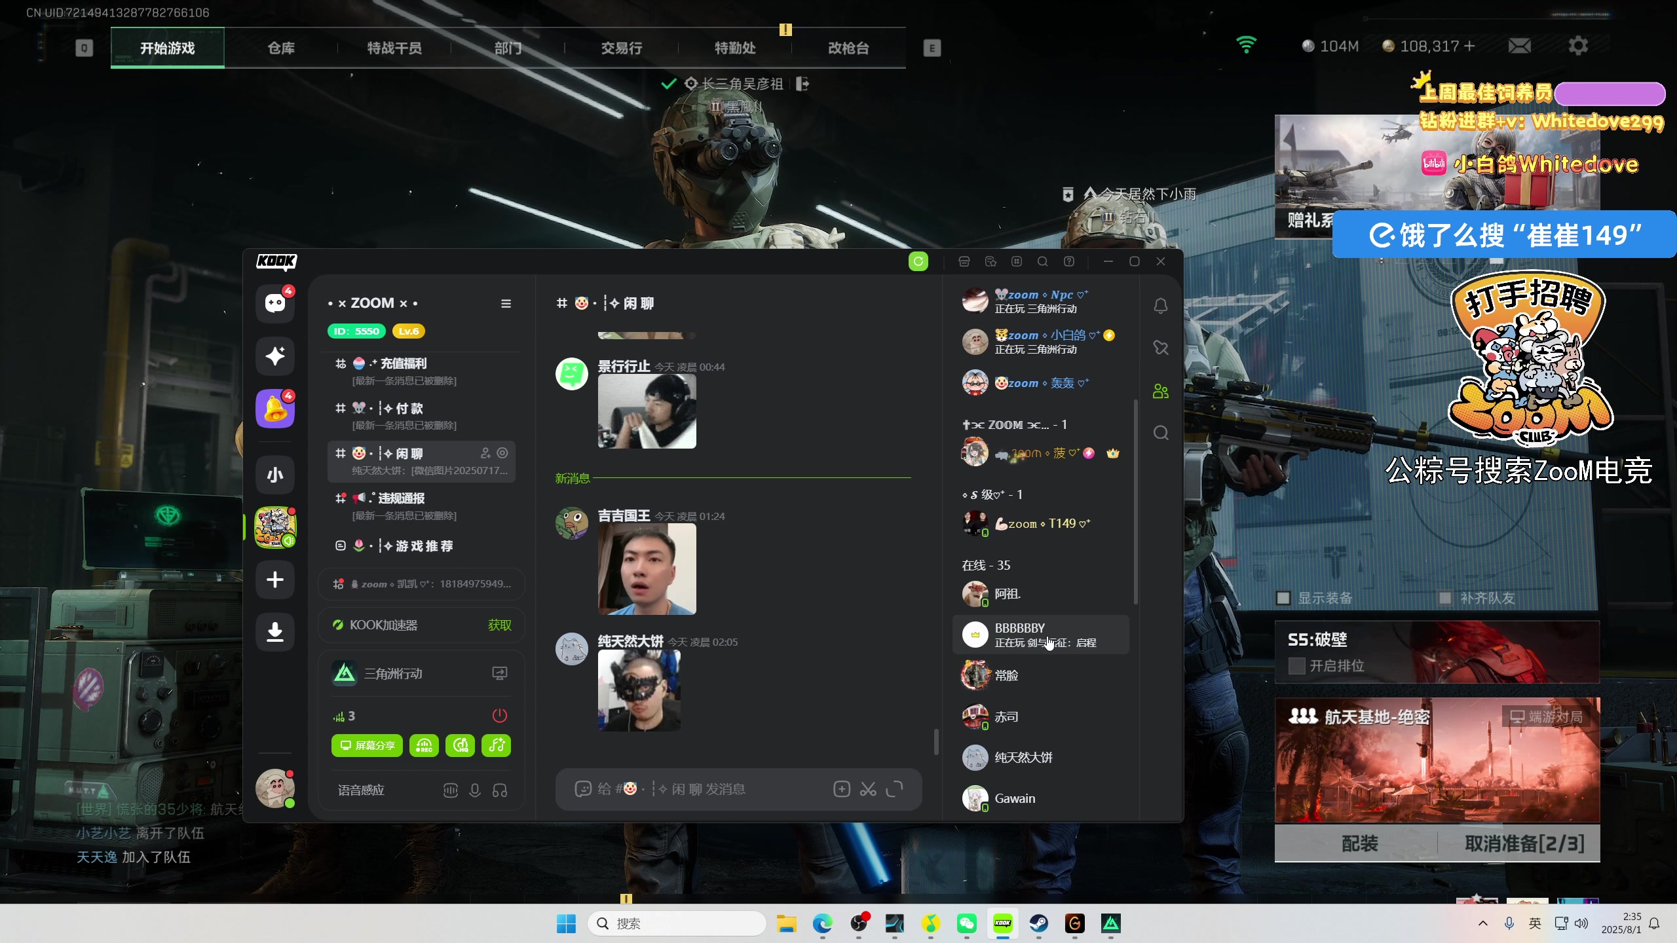Open KOOK titlebar help icon

[1069, 262]
